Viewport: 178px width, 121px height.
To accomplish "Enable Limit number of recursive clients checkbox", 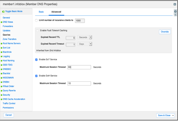I will coord(36,20).
